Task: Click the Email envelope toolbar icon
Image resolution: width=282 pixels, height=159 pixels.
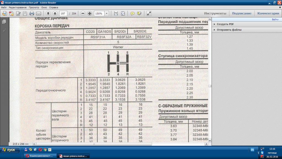Action: point(39,14)
